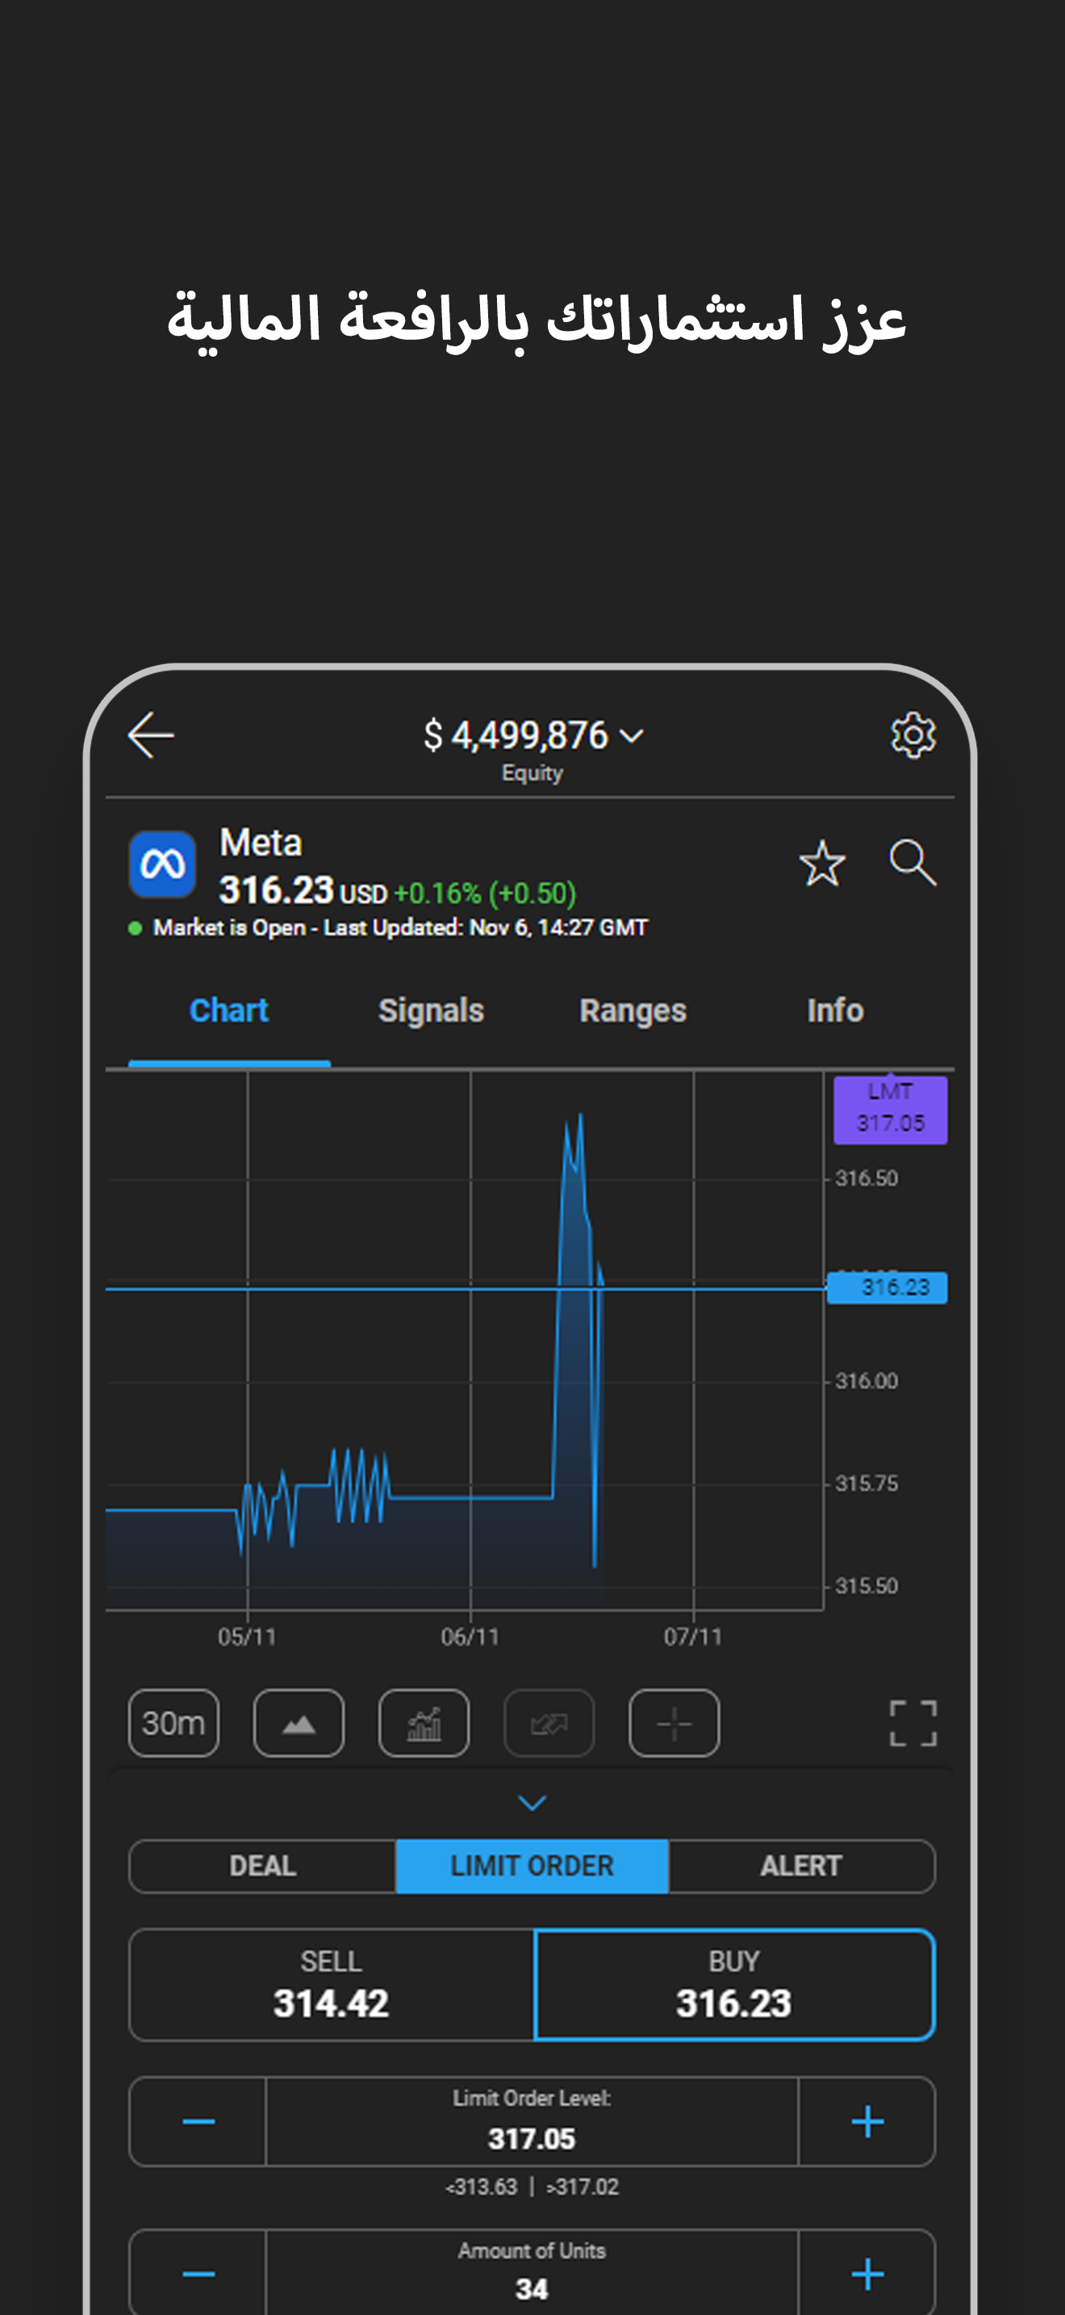The width and height of the screenshot is (1065, 2315).
Task: Expand the chart to fullscreen
Action: [913, 1722]
